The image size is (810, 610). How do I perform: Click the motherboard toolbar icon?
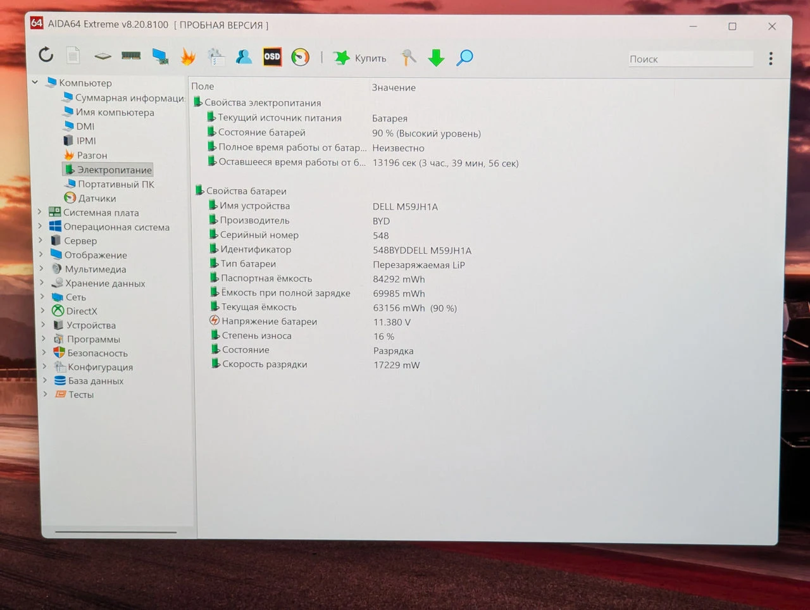[x=103, y=56]
